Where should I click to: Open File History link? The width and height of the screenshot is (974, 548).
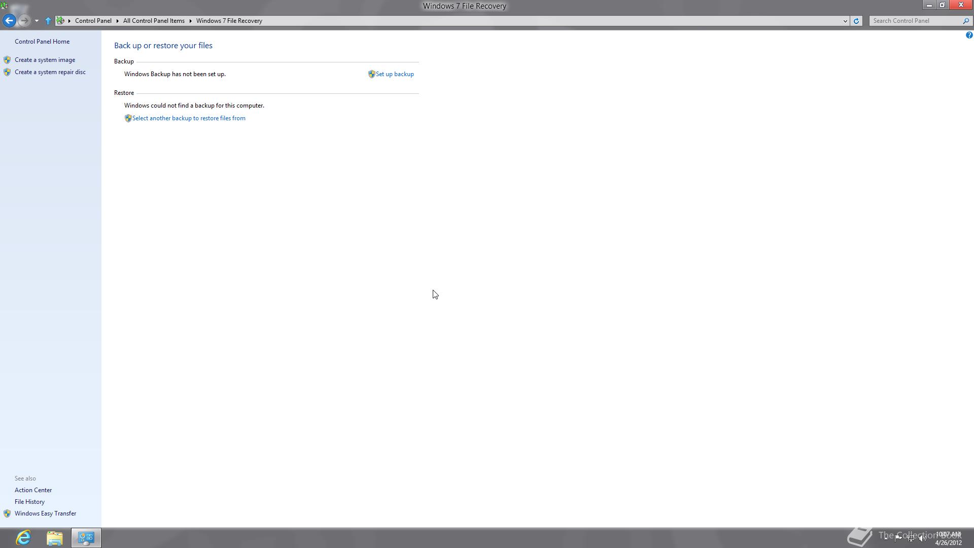click(29, 502)
